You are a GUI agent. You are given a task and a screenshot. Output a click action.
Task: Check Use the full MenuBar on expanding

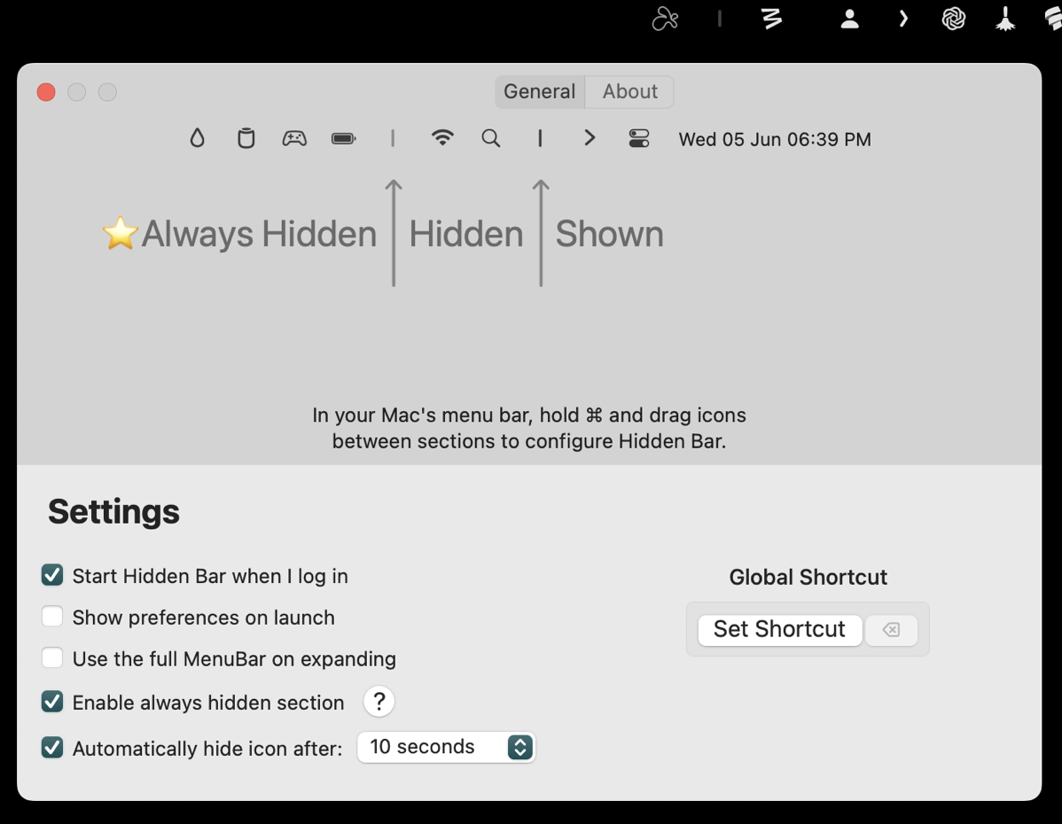[52, 658]
